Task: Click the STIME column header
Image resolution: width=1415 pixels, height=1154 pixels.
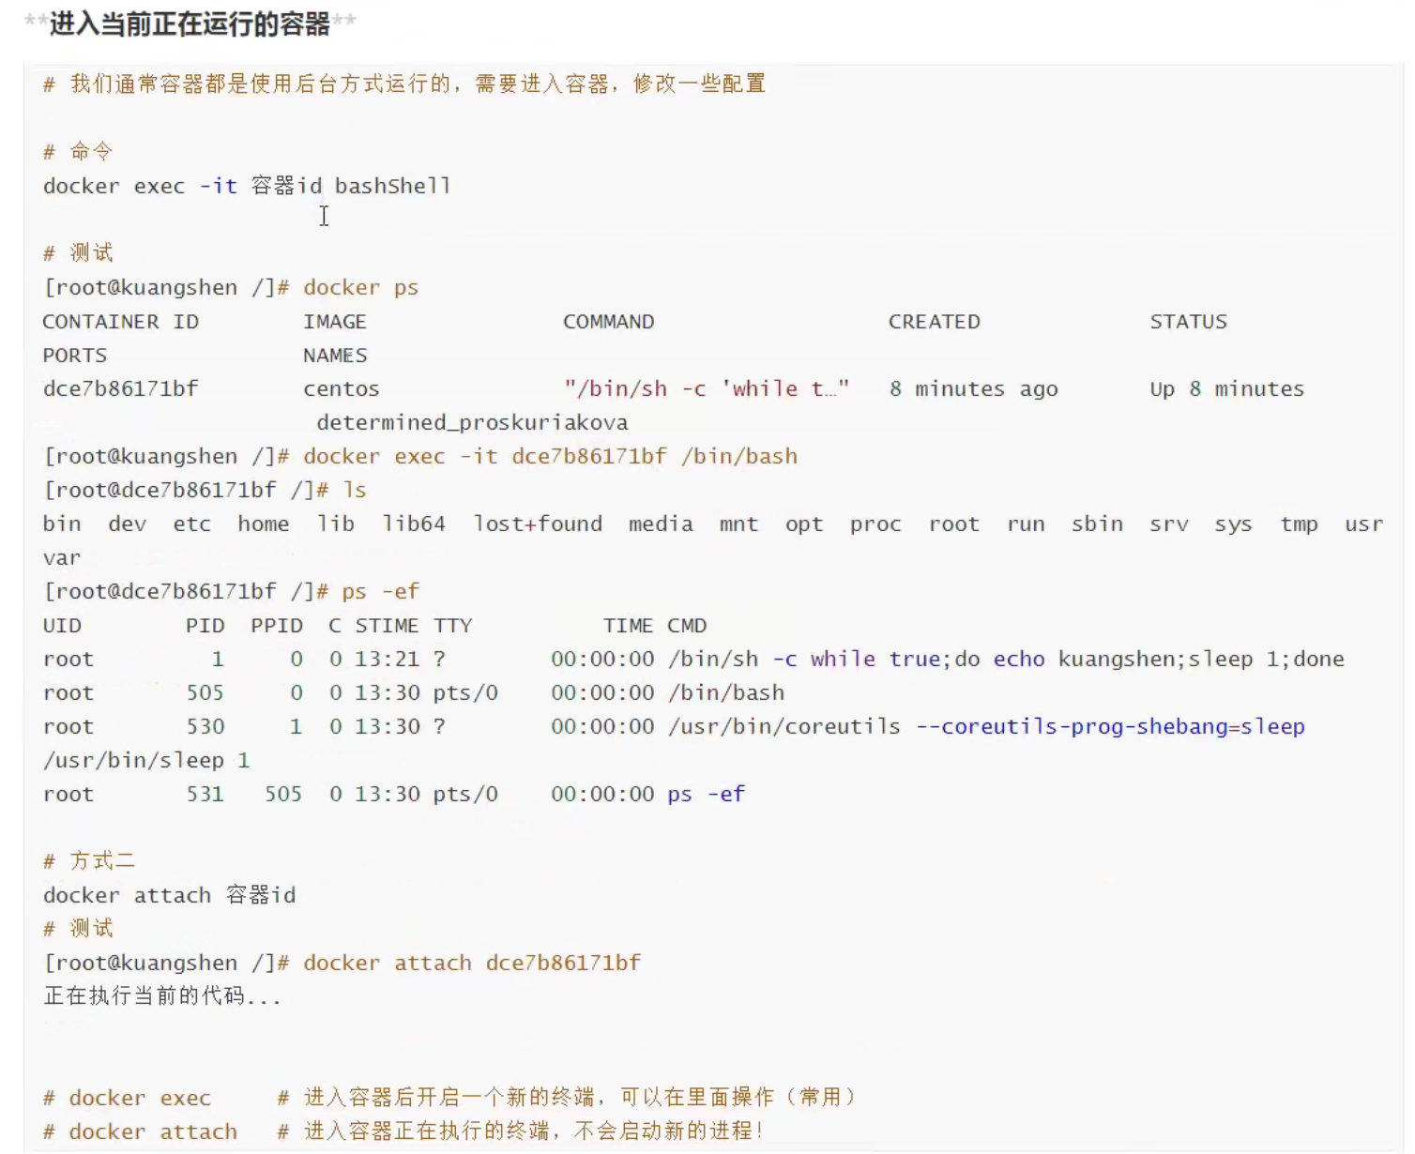Action: (x=387, y=626)
